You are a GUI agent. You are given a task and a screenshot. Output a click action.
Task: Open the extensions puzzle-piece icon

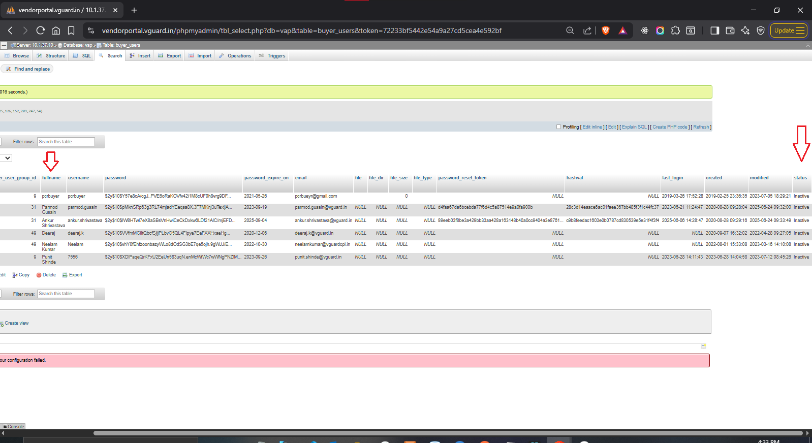675,30
